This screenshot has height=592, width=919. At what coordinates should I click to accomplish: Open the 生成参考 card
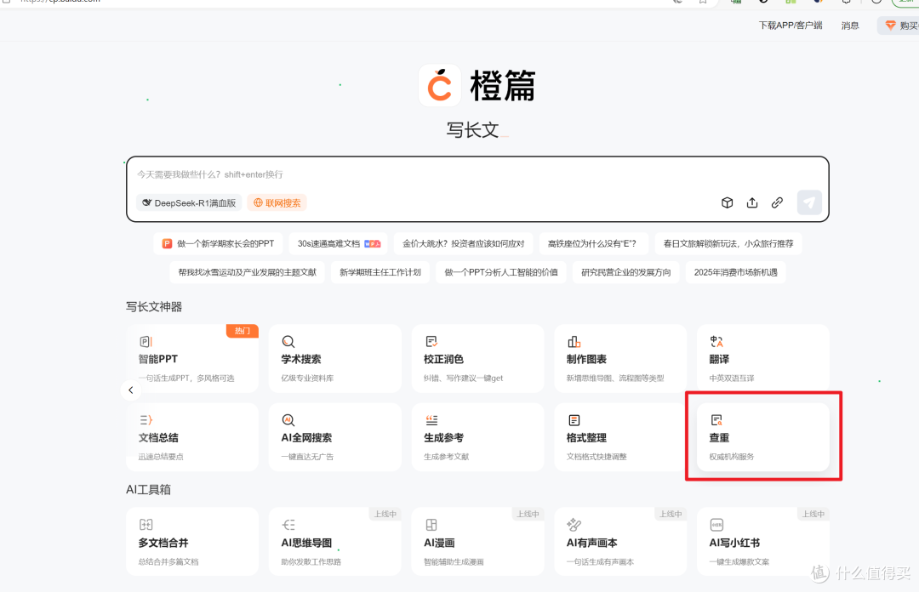(477, 436)
